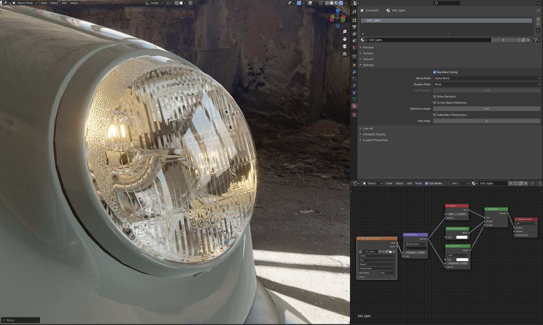Remove the material slot with minus button

point(538,24)
